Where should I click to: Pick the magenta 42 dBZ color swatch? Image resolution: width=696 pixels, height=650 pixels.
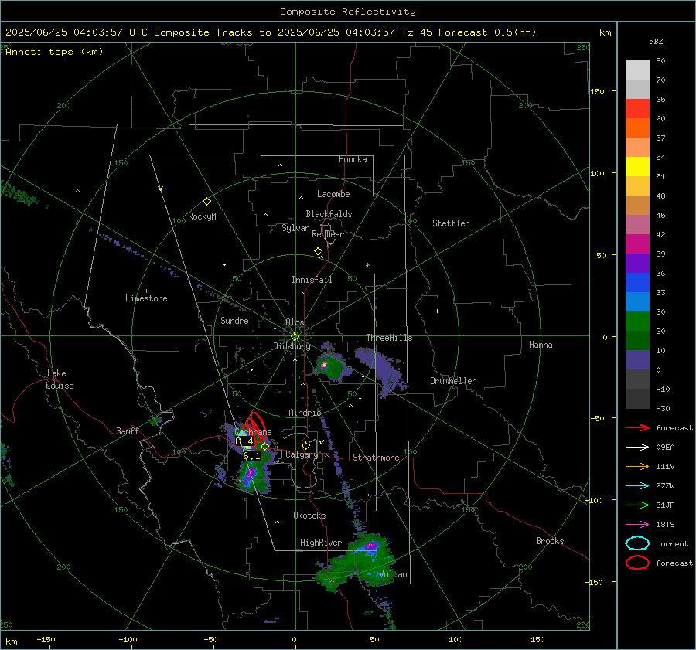point(637,244)
